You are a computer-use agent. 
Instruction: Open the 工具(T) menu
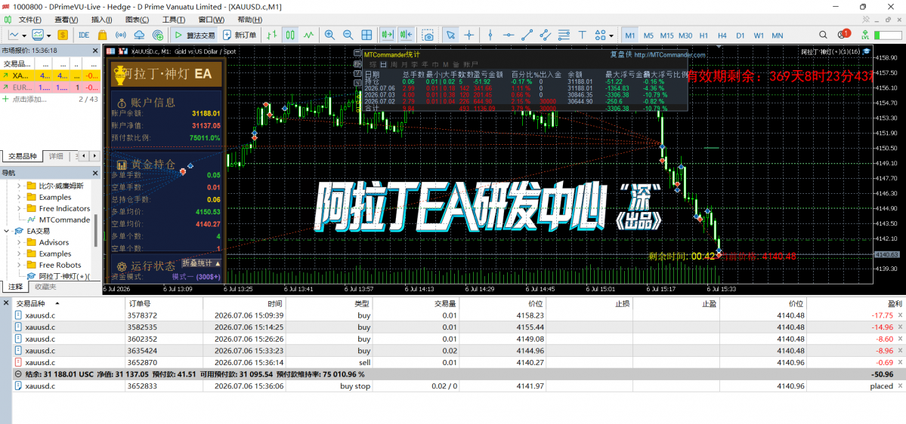click(x=173, y=20)
